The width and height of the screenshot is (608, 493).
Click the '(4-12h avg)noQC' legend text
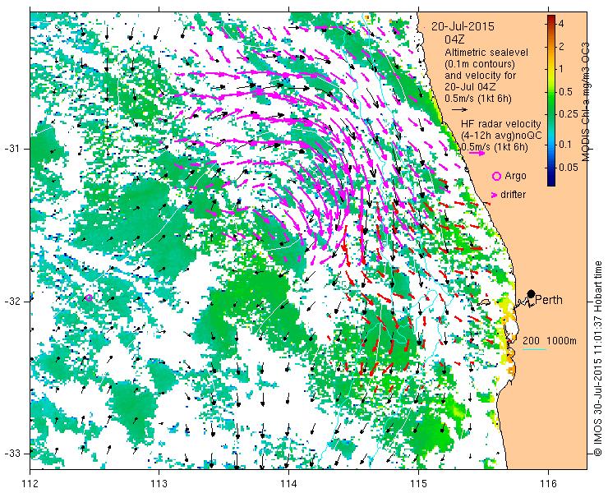click(x=501, y=136)
